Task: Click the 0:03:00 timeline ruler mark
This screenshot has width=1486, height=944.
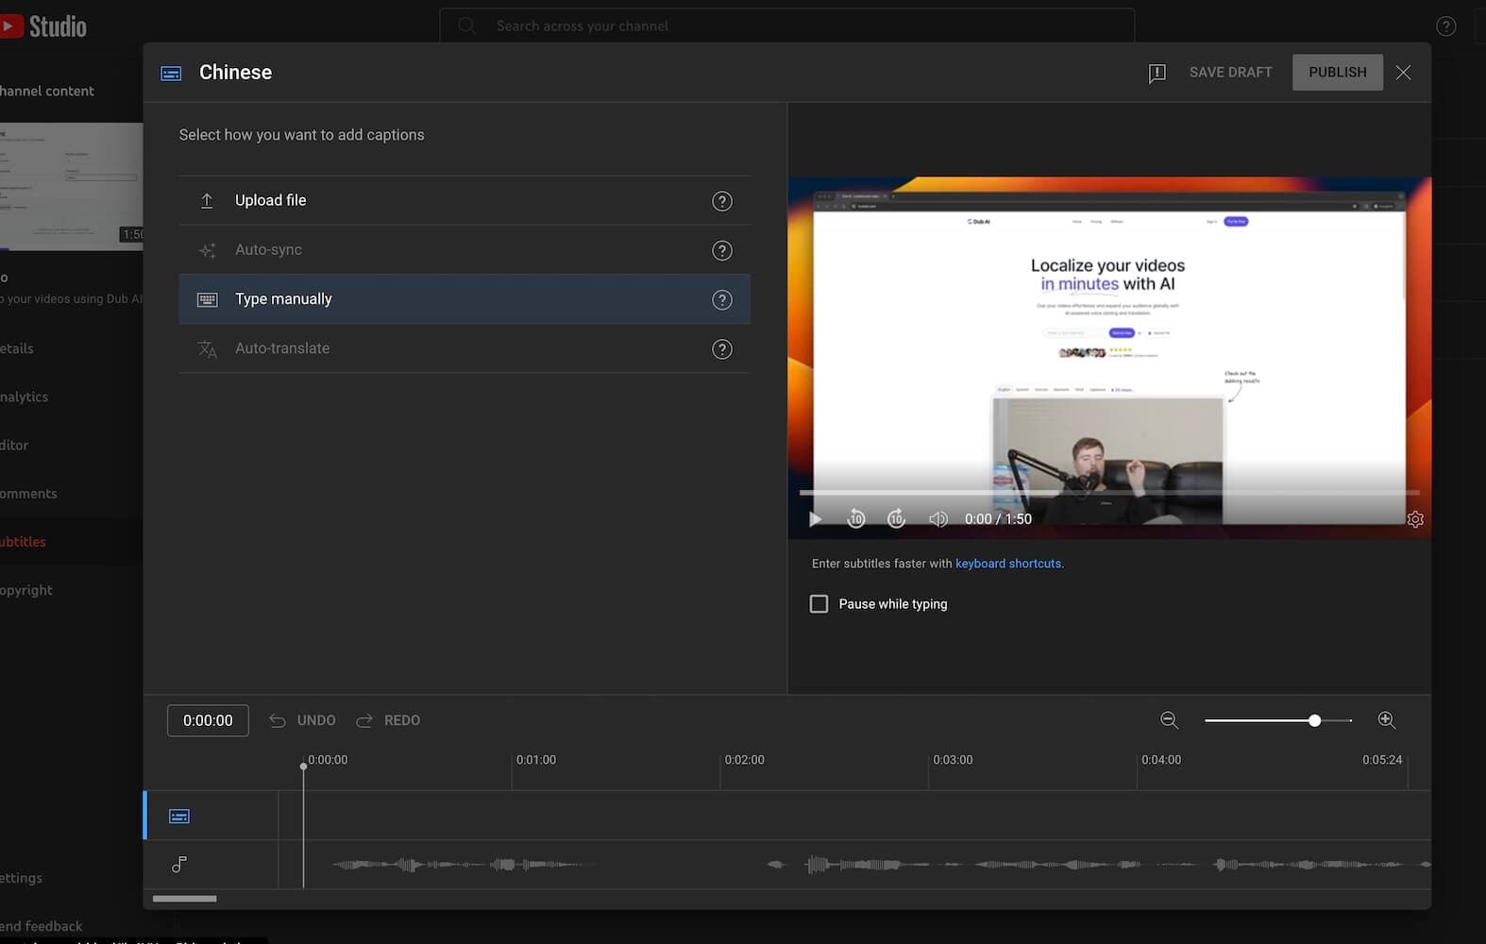Action: pos(953,760)
